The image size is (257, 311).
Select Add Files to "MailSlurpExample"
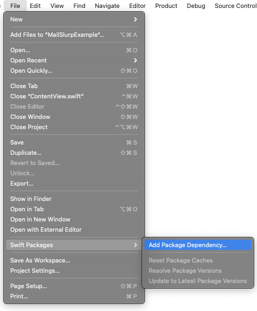[x=74, y=35]
